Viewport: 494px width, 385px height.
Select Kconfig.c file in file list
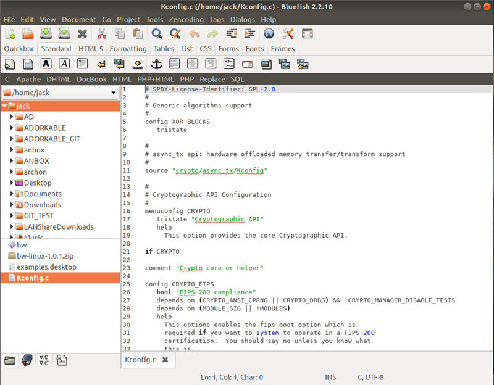[x=61, y=278]
